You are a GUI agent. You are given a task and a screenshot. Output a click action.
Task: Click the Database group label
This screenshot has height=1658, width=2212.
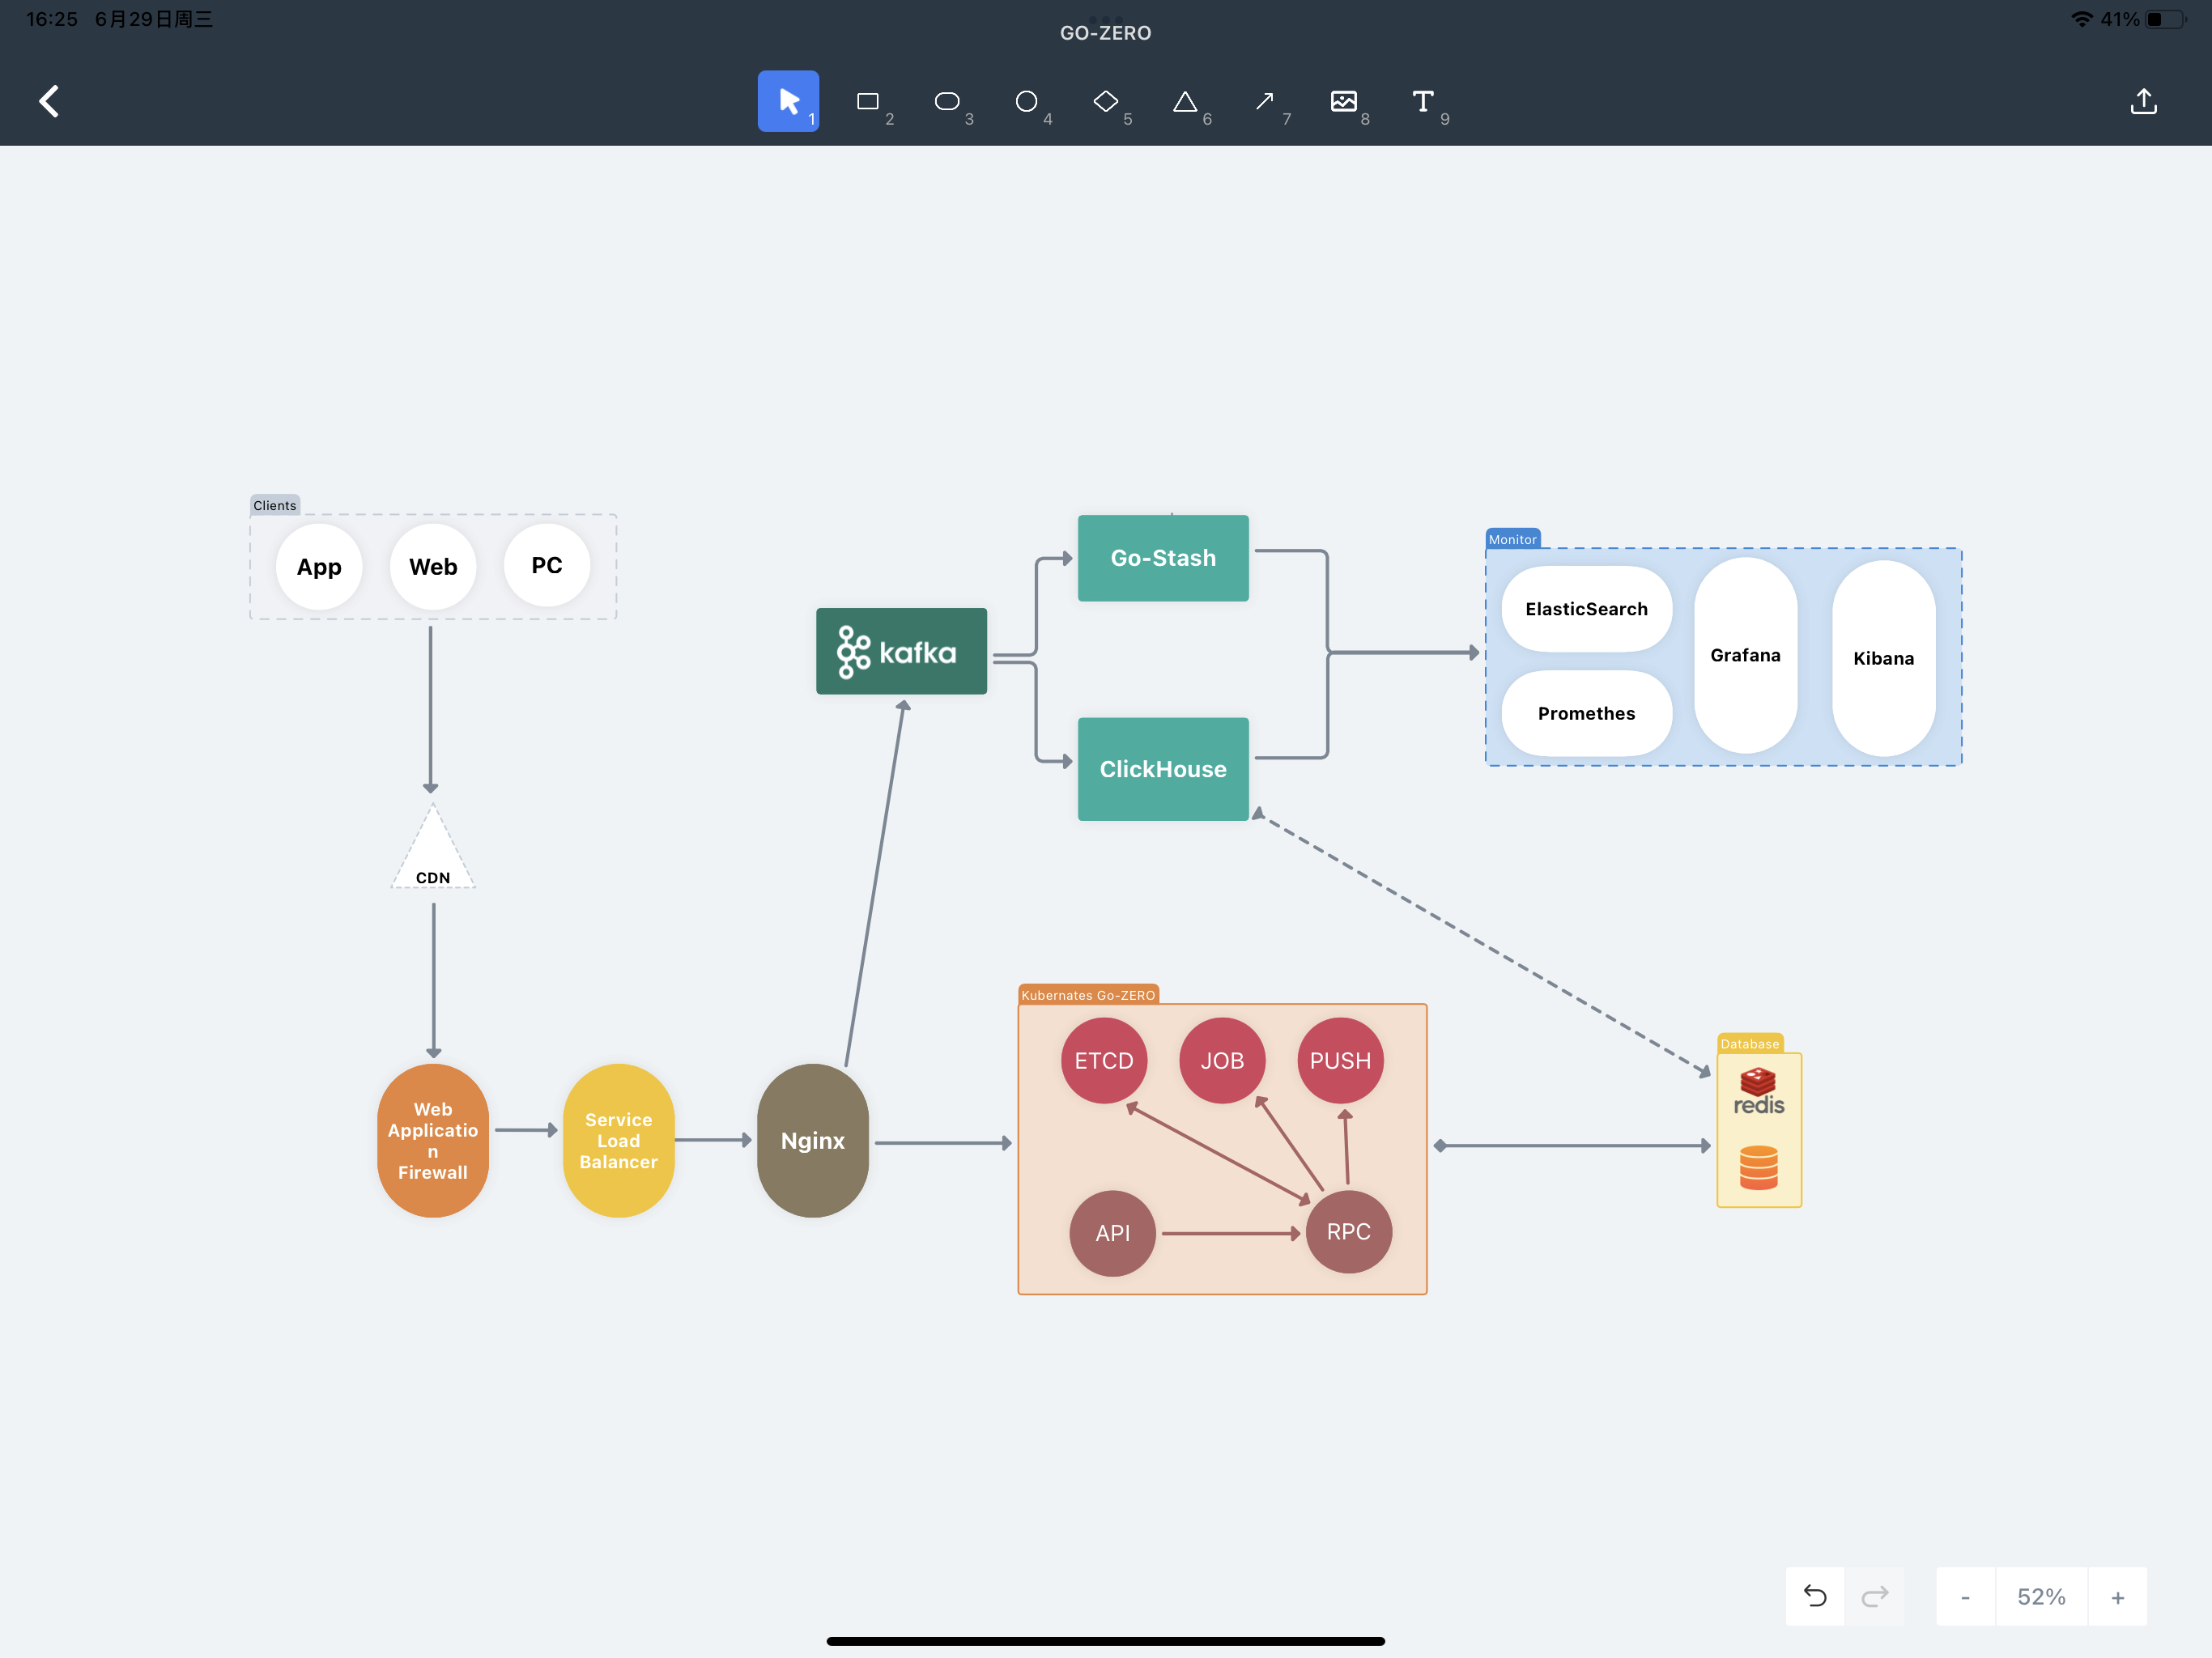(1750, 1043)
